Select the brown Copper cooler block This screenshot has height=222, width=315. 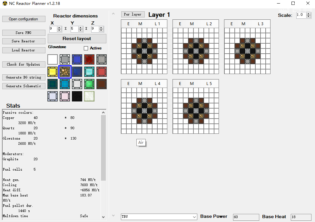point(102,84)
